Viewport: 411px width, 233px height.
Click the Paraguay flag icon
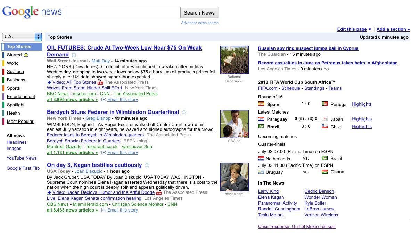(261, 119)
